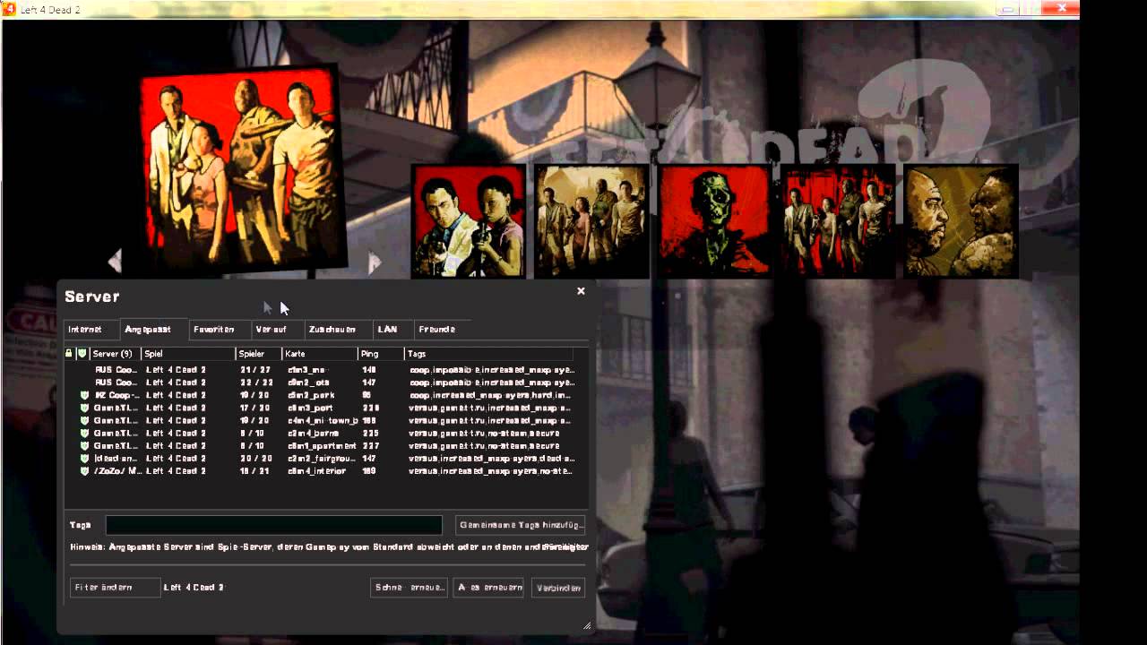Screen dimensions: 1147x645
Task: Sort list by Ping column header
Action: (x=381, y=354)
